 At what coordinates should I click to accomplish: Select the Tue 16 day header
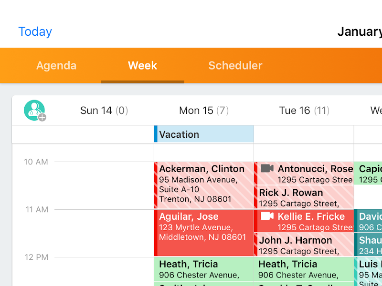click(304, 111)
